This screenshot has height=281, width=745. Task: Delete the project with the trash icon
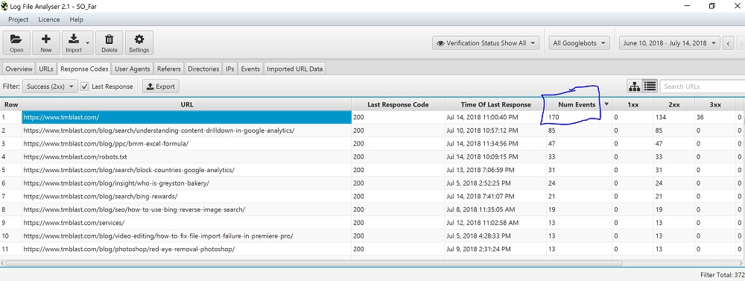click(110, 42)
